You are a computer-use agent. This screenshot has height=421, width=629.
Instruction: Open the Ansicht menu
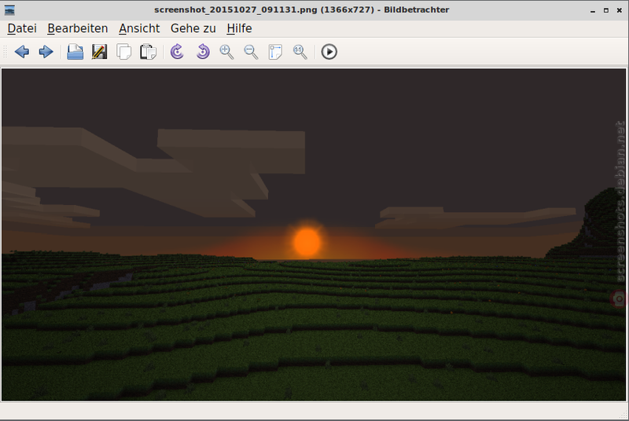[139, 28]
